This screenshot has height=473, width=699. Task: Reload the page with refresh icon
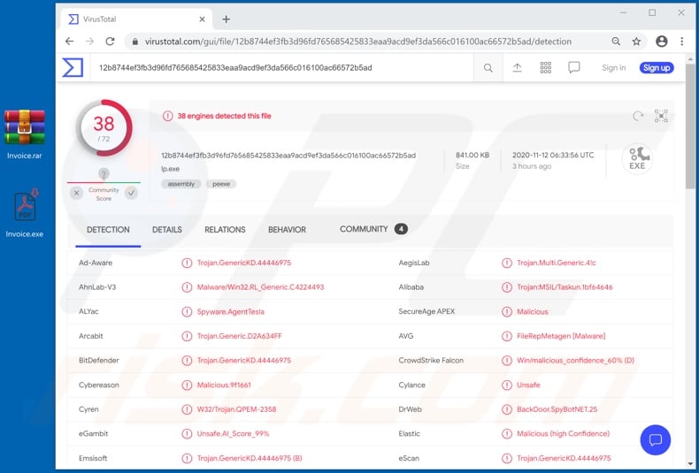coord(110,42)
